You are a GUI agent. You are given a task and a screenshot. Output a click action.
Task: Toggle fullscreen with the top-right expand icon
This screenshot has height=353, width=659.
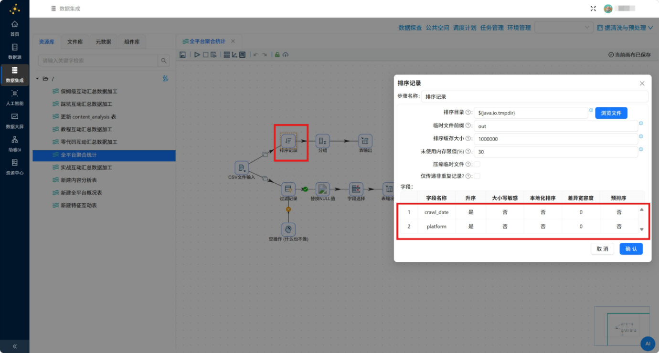pos(593,9)
